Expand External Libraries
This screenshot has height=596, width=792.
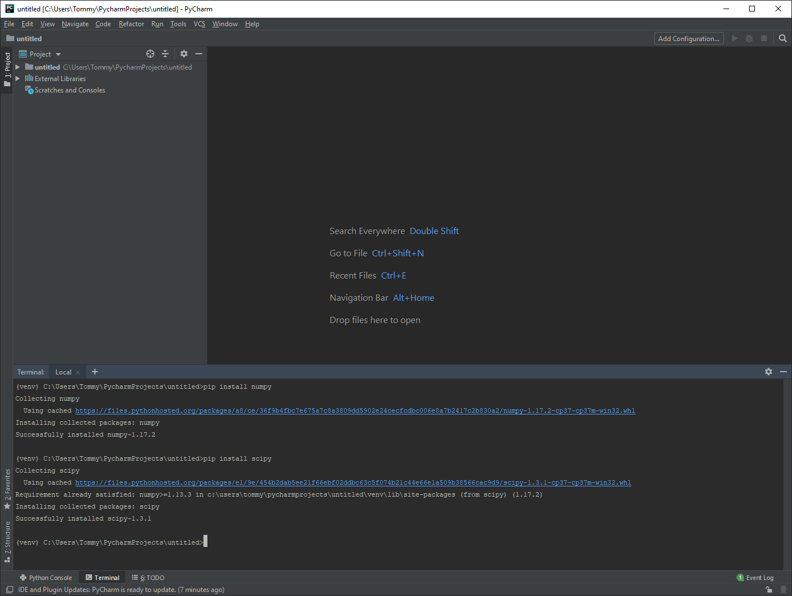pyautogui.click(x=18, y=78)
